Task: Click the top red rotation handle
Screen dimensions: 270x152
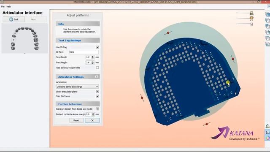Action: (168, 33)
